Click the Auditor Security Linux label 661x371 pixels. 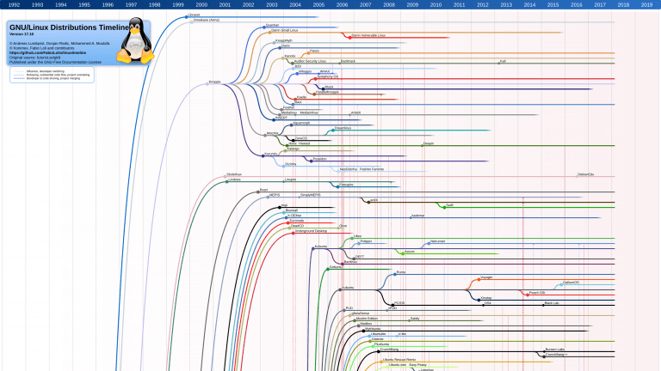pyautogui.click(x=310, y=61)
